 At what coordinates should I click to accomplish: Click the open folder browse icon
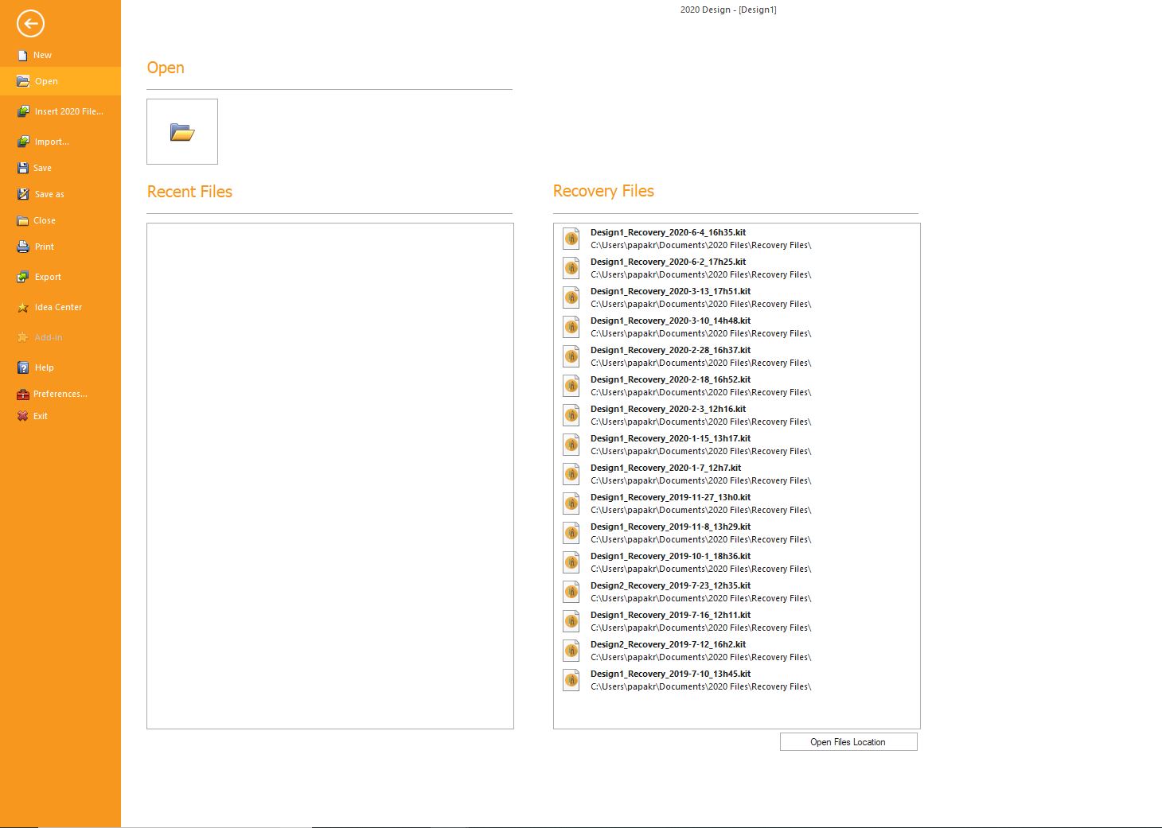click(182, 132)
